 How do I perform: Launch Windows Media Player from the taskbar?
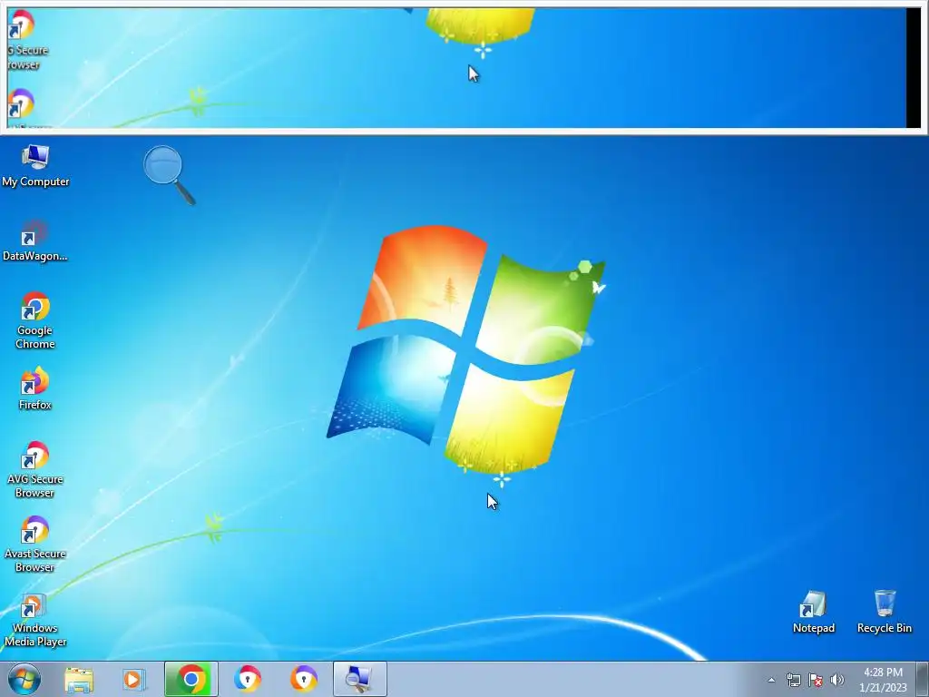pos(134,679)
